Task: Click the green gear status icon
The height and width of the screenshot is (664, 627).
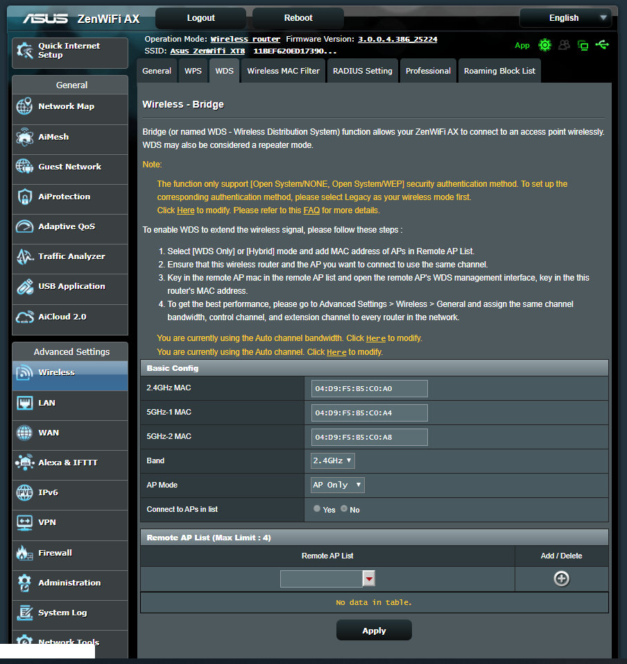Action: (x=545, y=45)
